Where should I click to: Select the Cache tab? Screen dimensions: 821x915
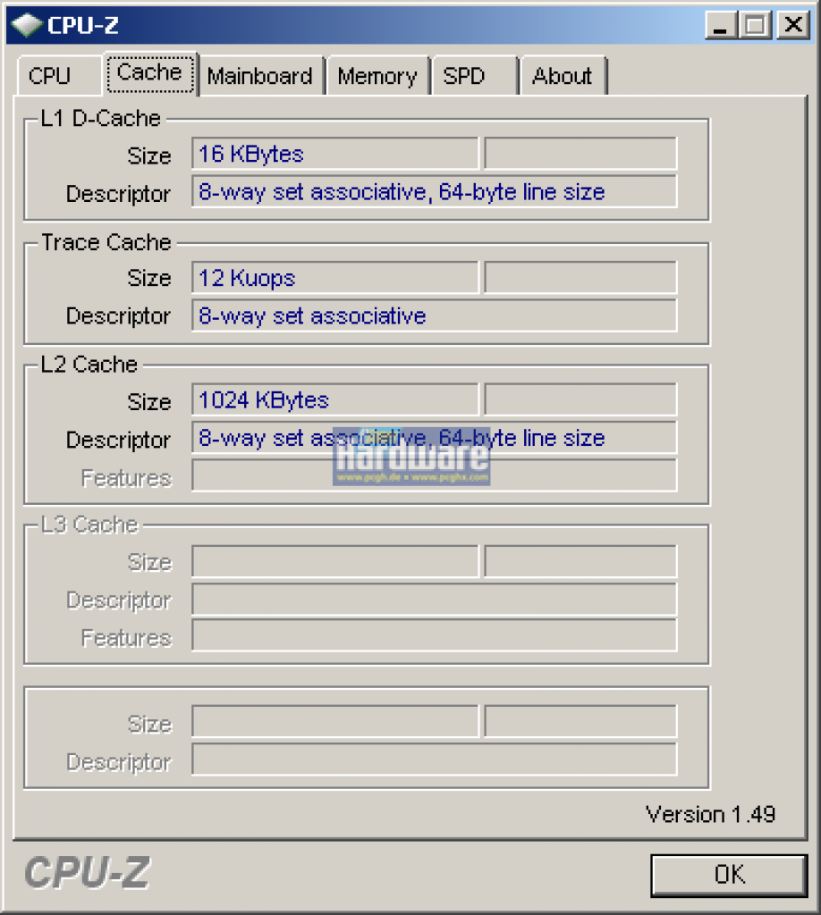coord(150,73)
